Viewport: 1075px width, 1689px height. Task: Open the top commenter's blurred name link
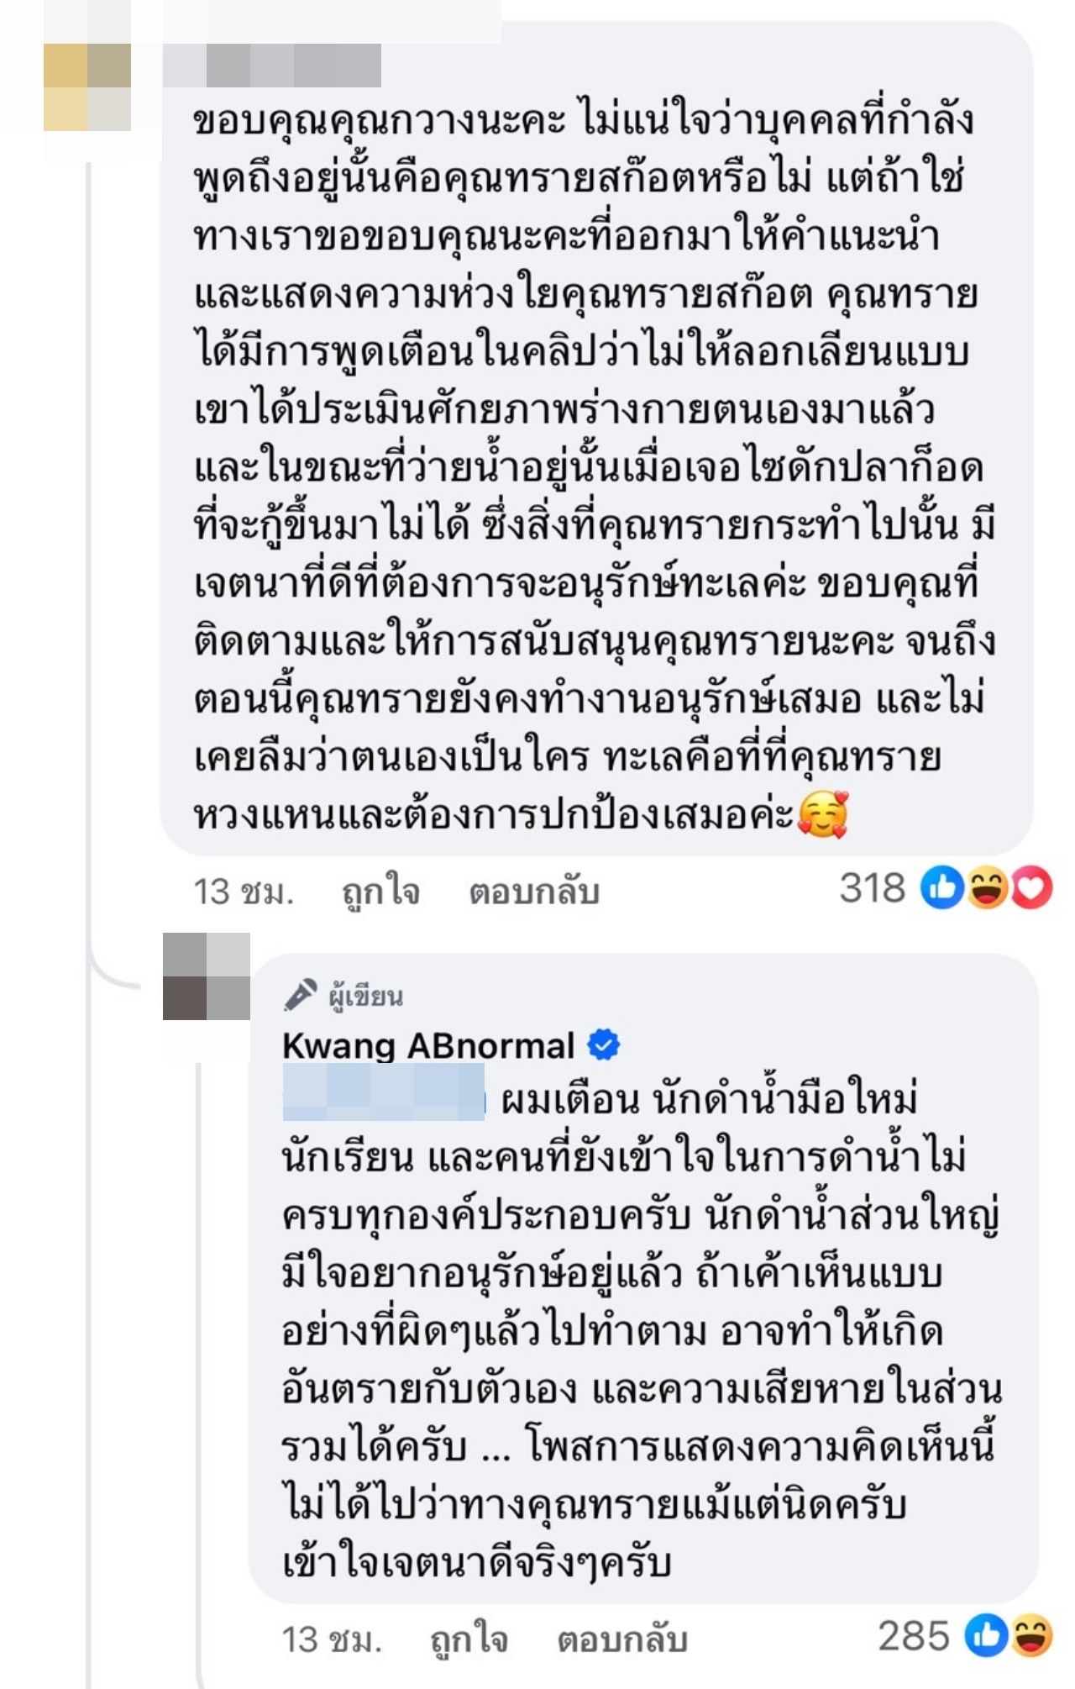(272, 66)
